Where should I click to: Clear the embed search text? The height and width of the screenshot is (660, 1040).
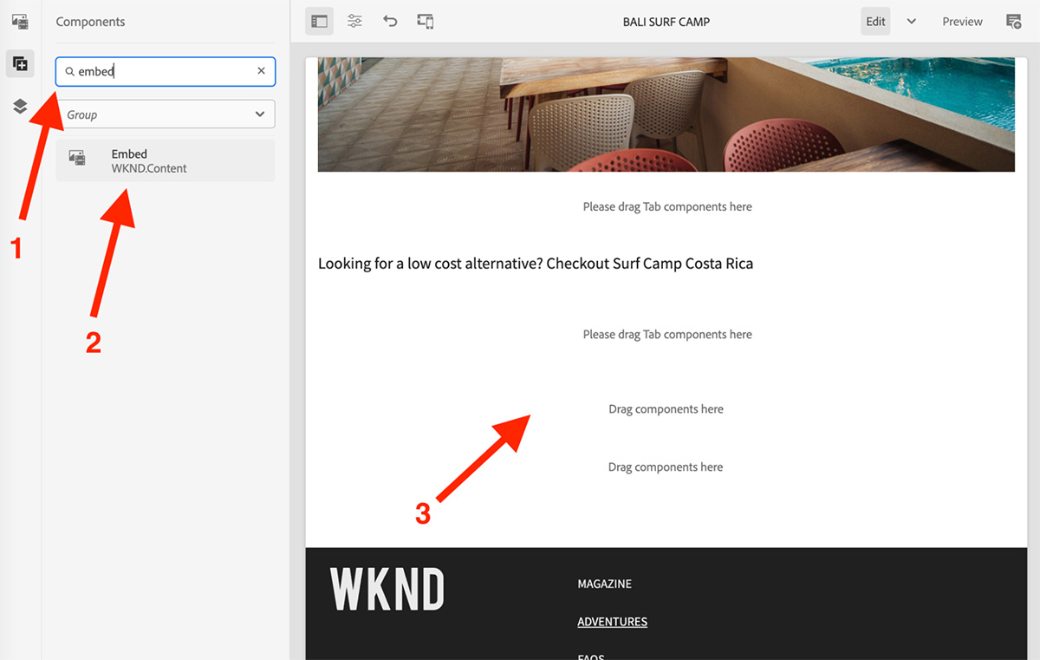click(261, 71)
